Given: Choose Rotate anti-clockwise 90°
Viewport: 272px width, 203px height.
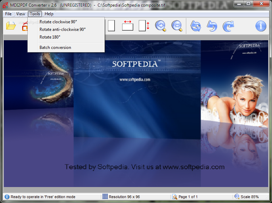Looking at the screenshot, I should point(66,29).
